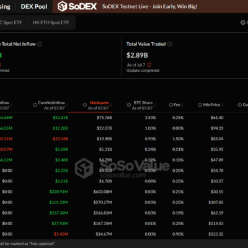Open the DEX Pool menu item
This screenshot has width=248, height=248.
pos(34,7)
